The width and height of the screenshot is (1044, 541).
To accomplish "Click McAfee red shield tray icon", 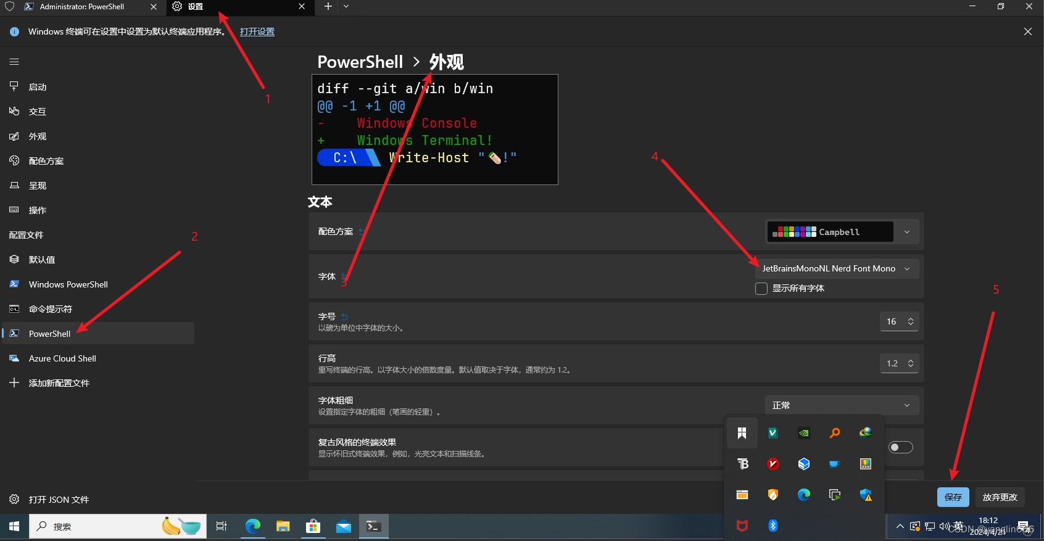I will coord(742,526).
